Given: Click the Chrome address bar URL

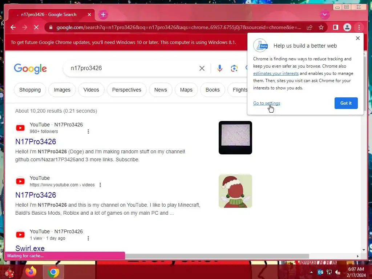Looking at the screenshot, I should pyautogui.click(x=179, y=28).
